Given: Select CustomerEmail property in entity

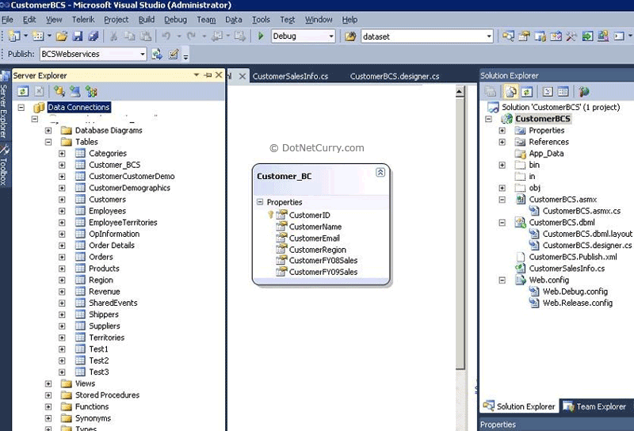Looking at the screenshot, I should click(x=314, y=238).
